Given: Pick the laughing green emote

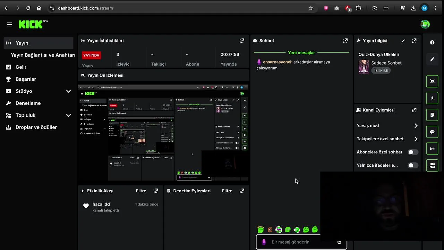Looking at the screenshot, I should point(288,230).
